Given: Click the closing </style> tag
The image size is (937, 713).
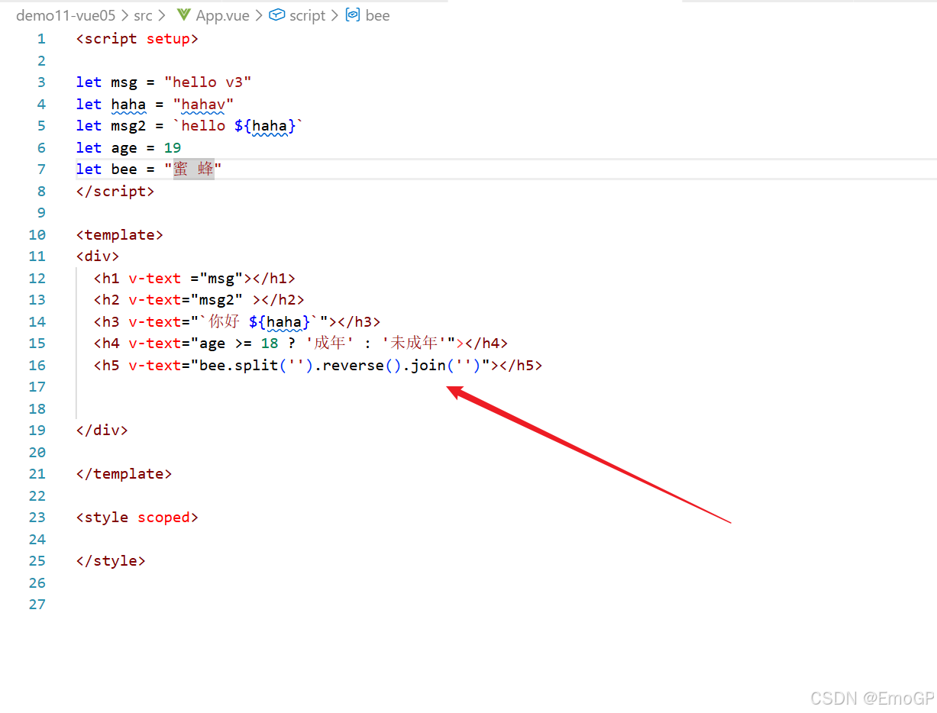Looking at the screenshot, I should point(111,561).
